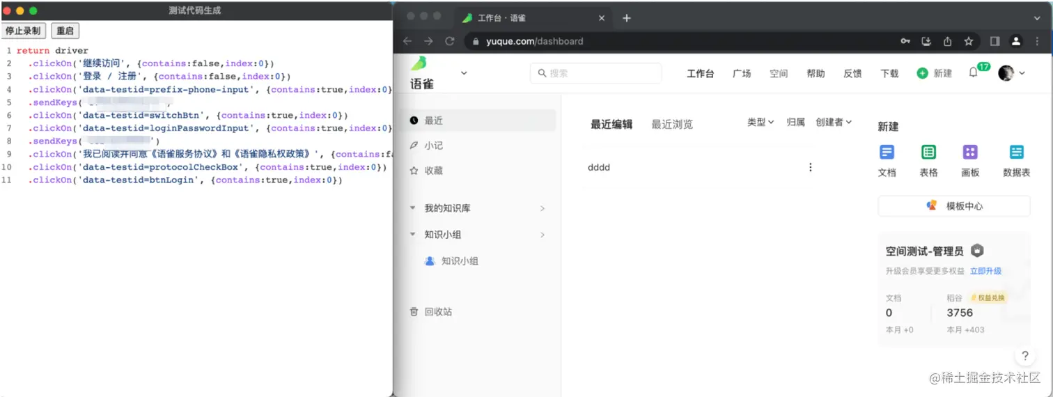The height and width of the screenshot is (397, 1053).
Task: Select the 工作台 · 语雀 browser tab
Action: click(x=533, y=18)
